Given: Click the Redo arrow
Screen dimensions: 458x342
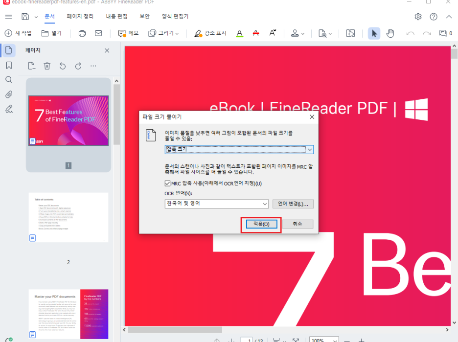Looking at the screenshot, I should [427, 33].
